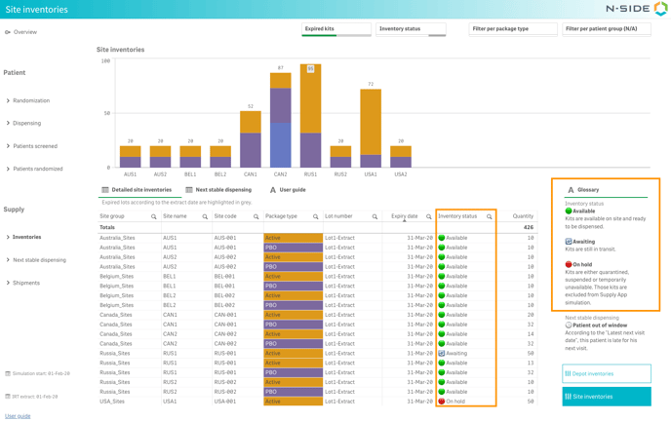671x422 pixels.
Task: Select the User guide tab
Action: click(x=288, y=190)
